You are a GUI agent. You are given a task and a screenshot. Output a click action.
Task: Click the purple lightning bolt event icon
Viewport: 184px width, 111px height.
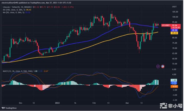(x=158, y=66)
